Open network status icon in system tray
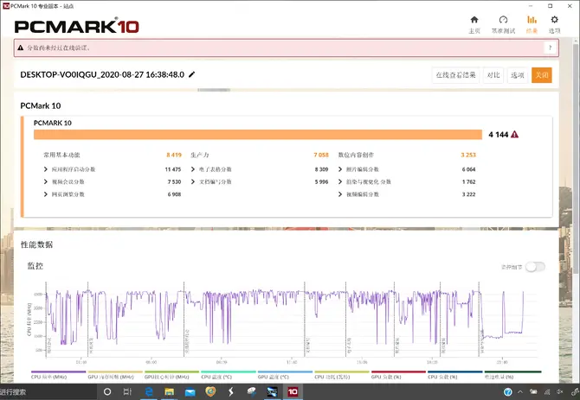Viewport: 580px width, 400px height. click(x=547, y=392)
